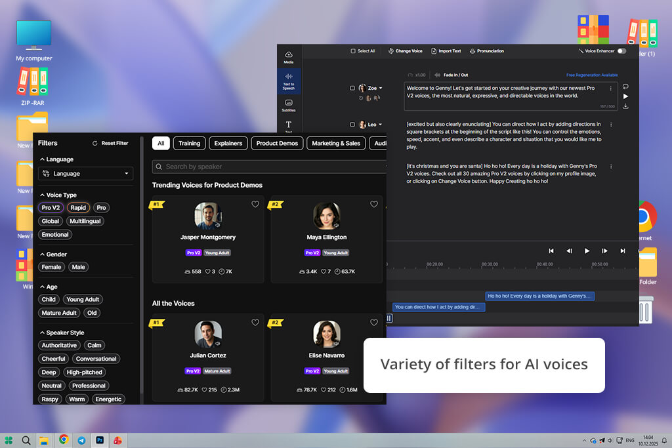The width and height of the screenshot is (672, 448).
Task: Click the heart icon on Elise Navarro's card
Action: (x=374, y=322)
